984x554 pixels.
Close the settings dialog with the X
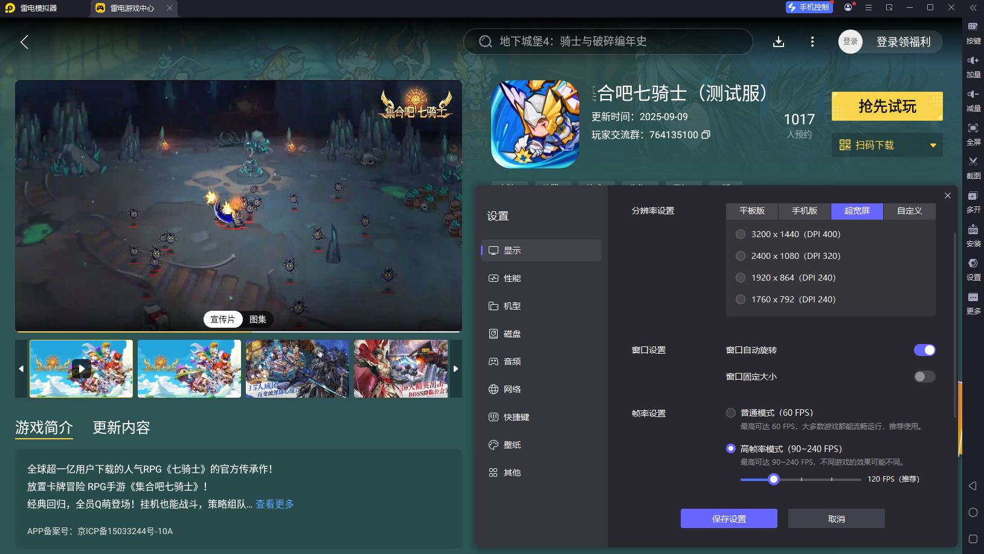click(948, 196)
